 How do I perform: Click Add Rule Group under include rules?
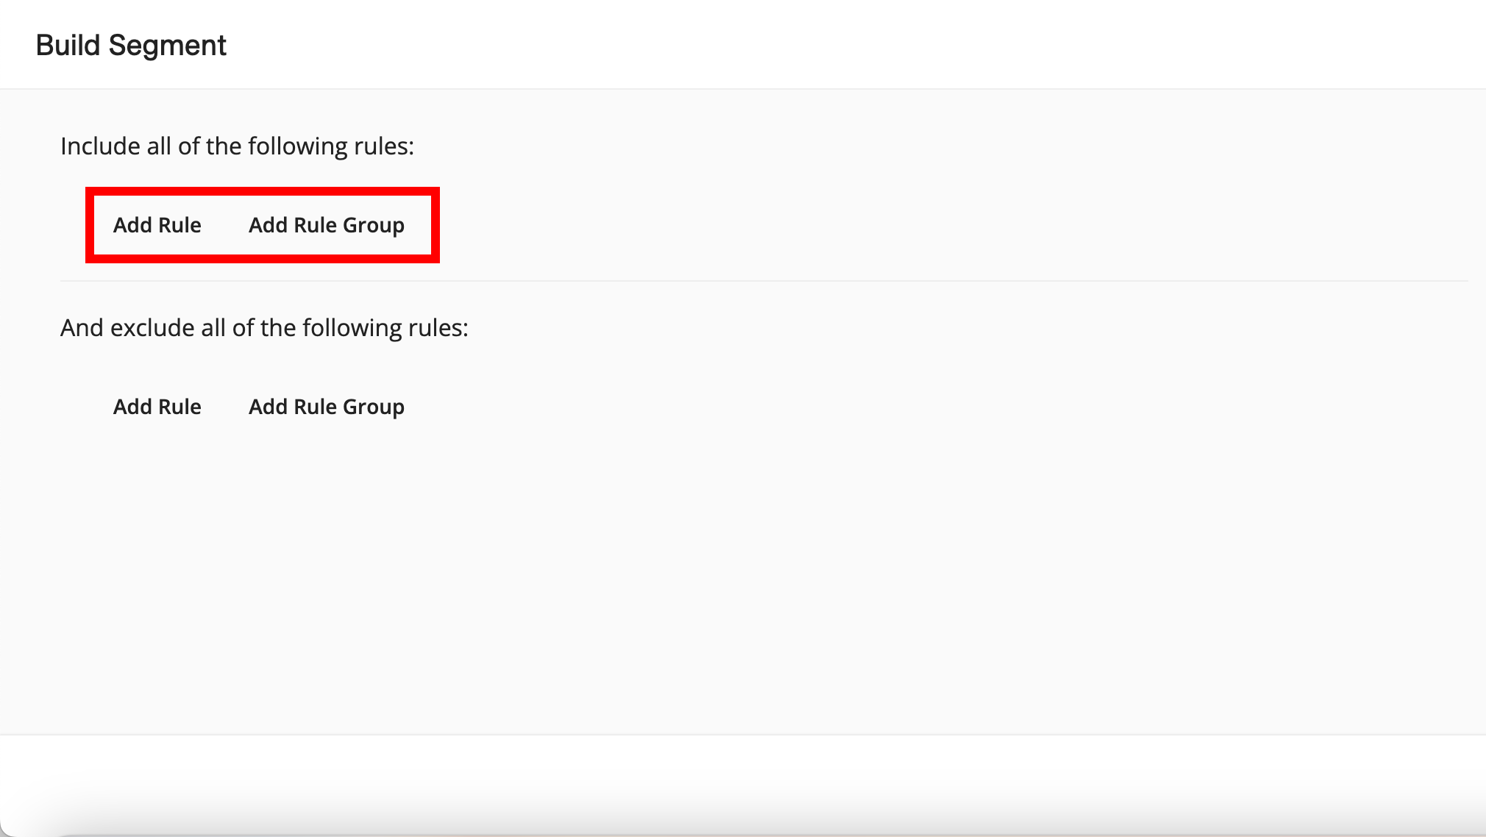[x=326, y=225]
